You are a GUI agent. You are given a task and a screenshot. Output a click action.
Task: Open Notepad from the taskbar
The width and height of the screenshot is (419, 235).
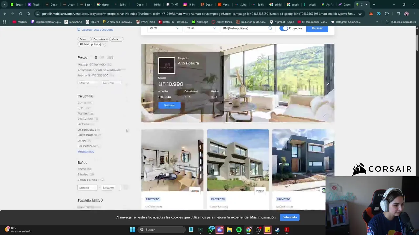(191, 230)
